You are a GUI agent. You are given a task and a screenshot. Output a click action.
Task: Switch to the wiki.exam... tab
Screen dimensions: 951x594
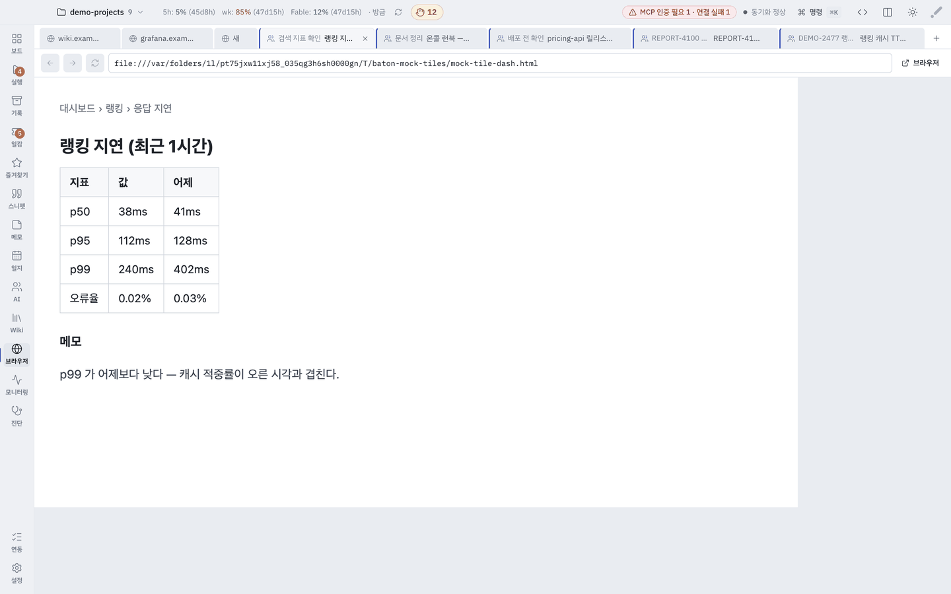point(80,38)
